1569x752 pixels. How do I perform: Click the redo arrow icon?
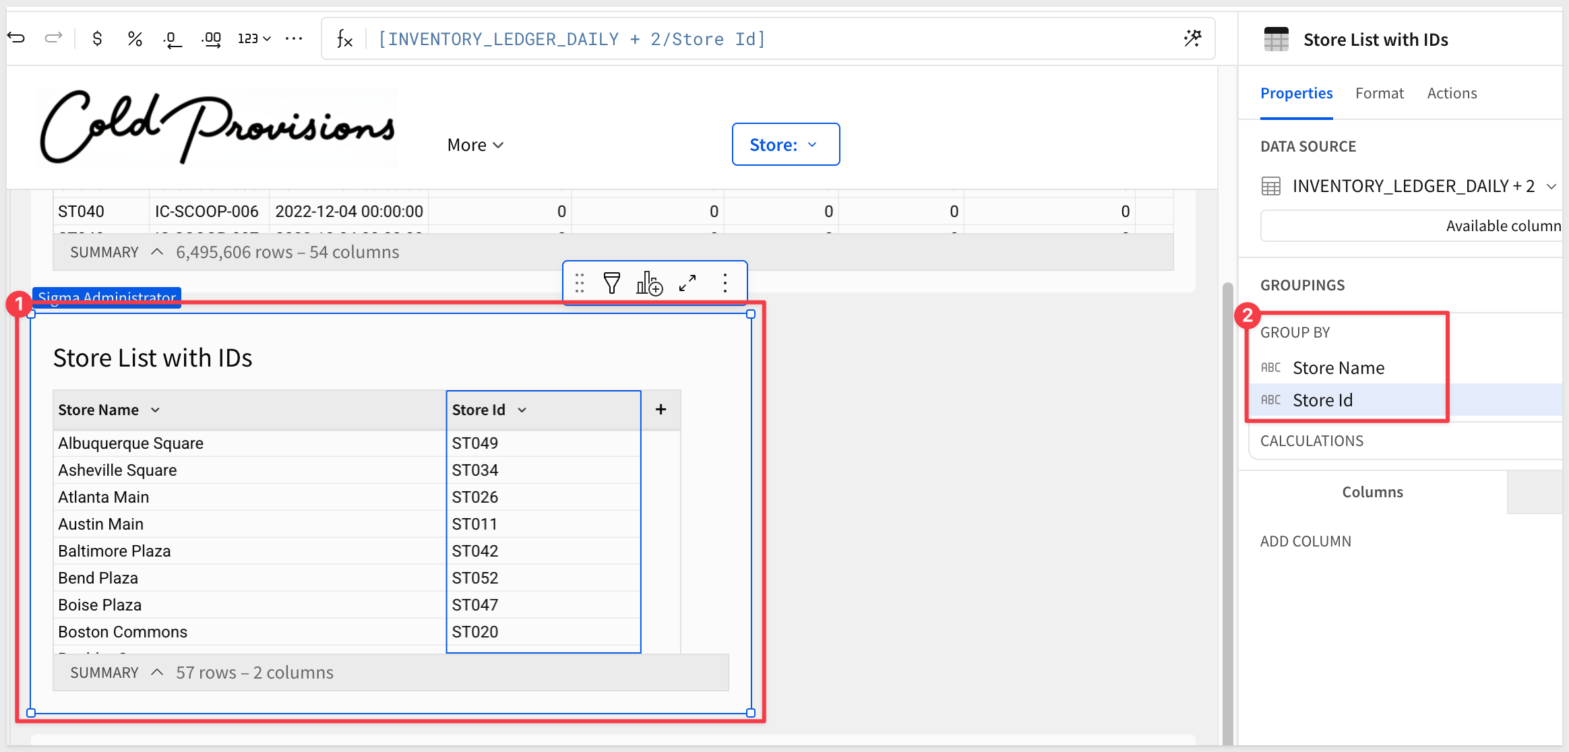click(53, 38)
